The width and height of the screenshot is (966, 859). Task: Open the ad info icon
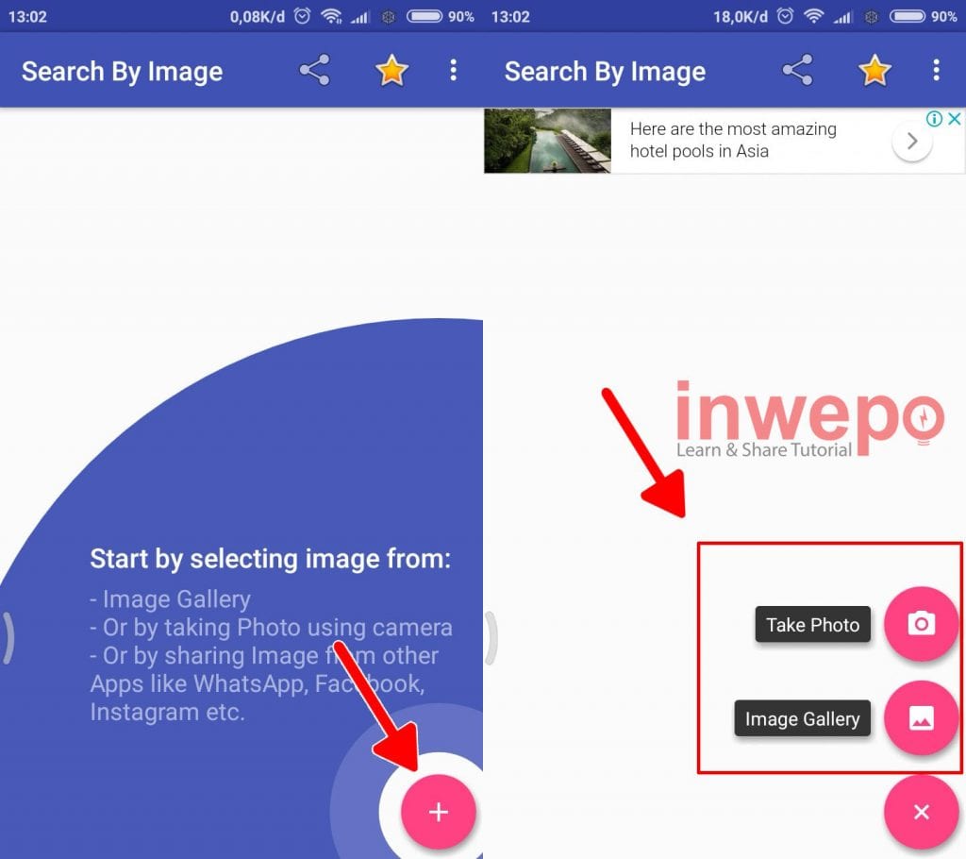(x=935, y=118)
